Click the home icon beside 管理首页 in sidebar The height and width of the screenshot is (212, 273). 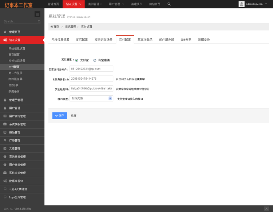(x=5, y=32)
